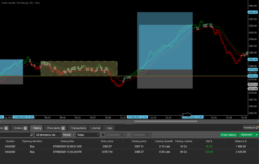Click the net profit 46.40 cell
Viewport: 259px width, 164px height.
click(209, 146)
